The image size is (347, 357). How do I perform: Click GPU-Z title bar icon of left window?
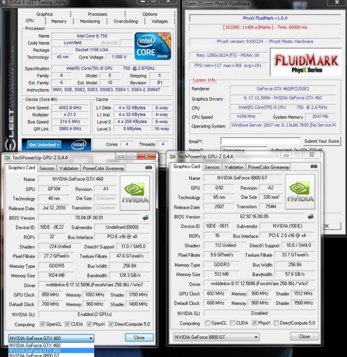point(7,158)
